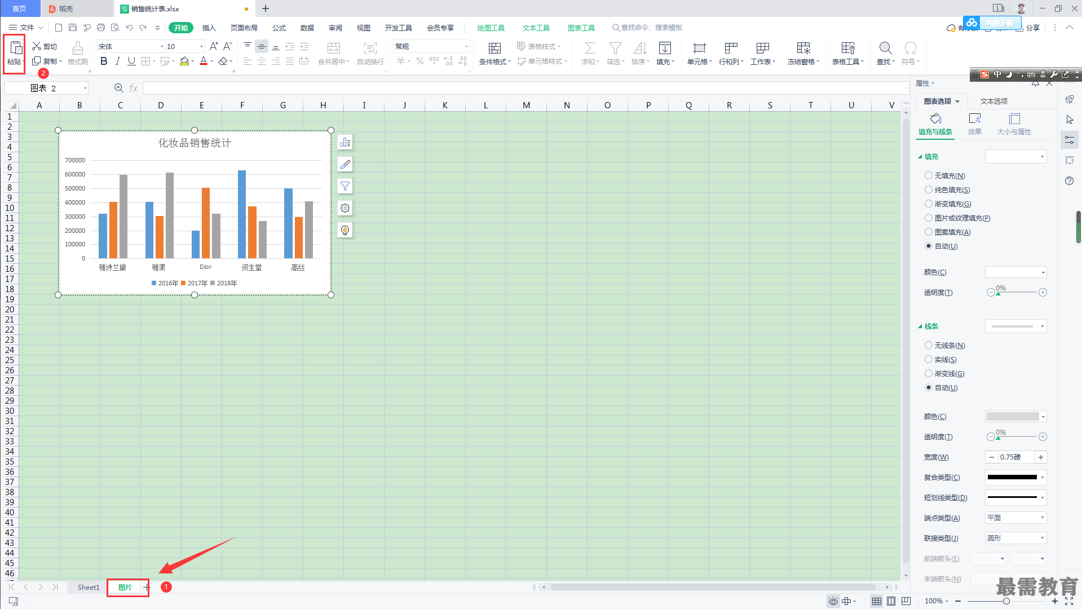Select Solid Line (实线) radio option
The image size is (1082, 609).
928,360
